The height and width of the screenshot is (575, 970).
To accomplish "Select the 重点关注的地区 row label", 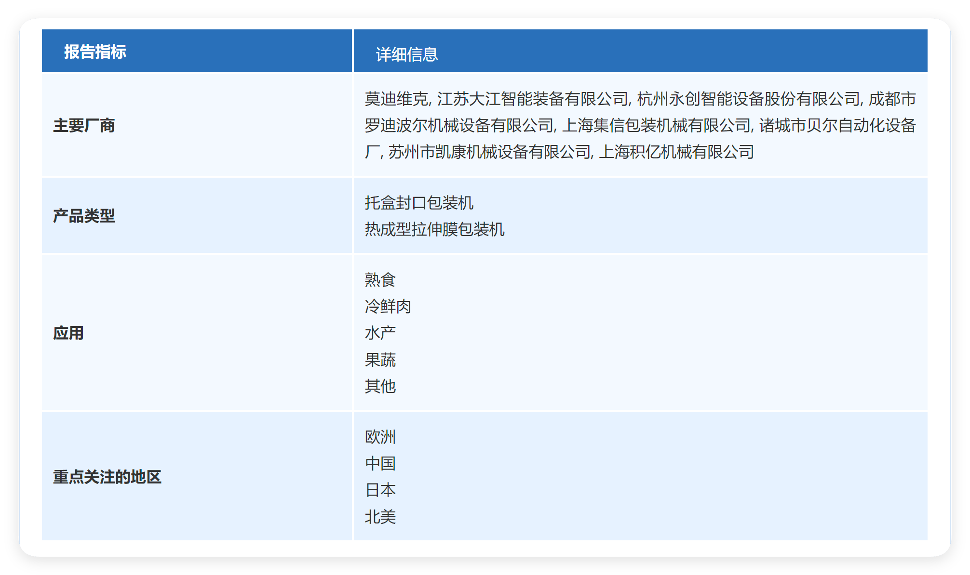I will click(x=107, y=477).
